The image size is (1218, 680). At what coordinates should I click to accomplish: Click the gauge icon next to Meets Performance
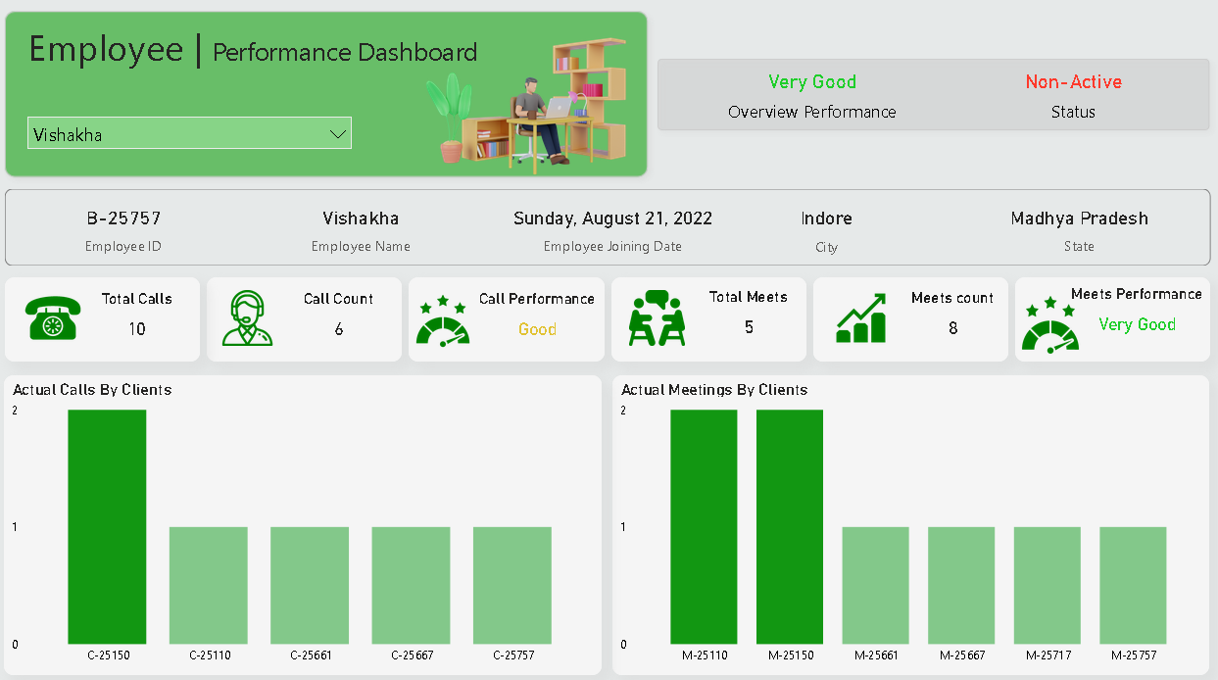click(1049, 324)
